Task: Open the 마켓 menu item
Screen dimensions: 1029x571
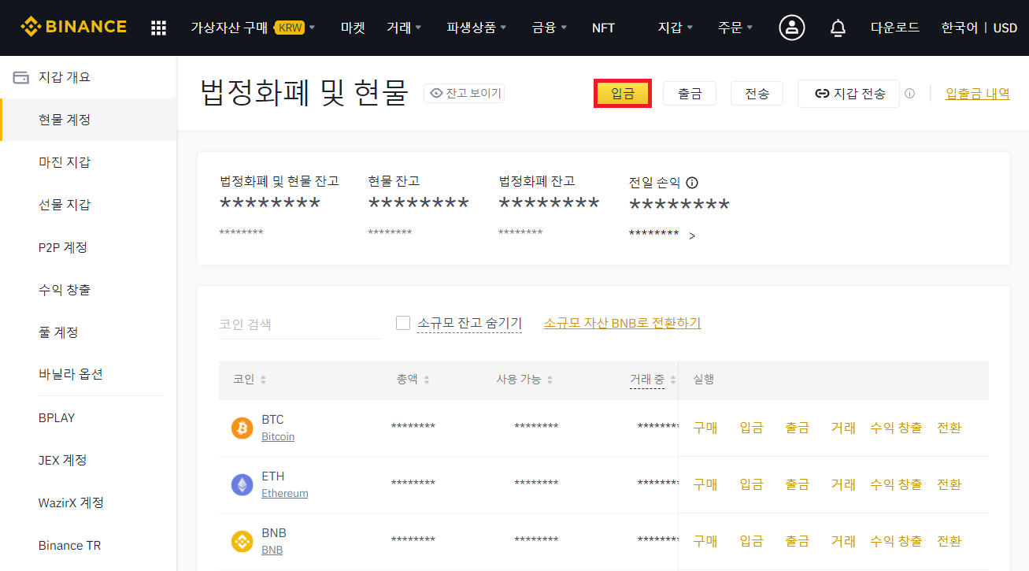Action: coord(353,28)
